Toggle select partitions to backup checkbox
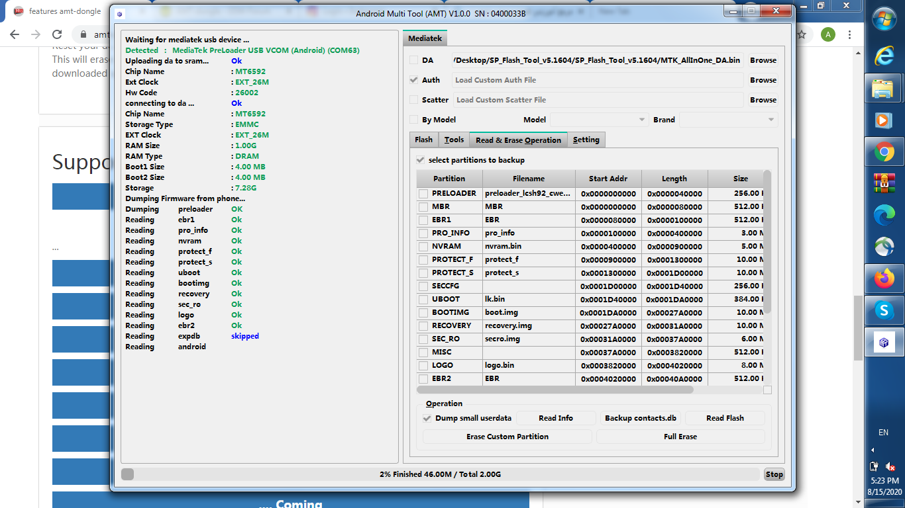This screenshot has width=905, height=508. point(420,160)
